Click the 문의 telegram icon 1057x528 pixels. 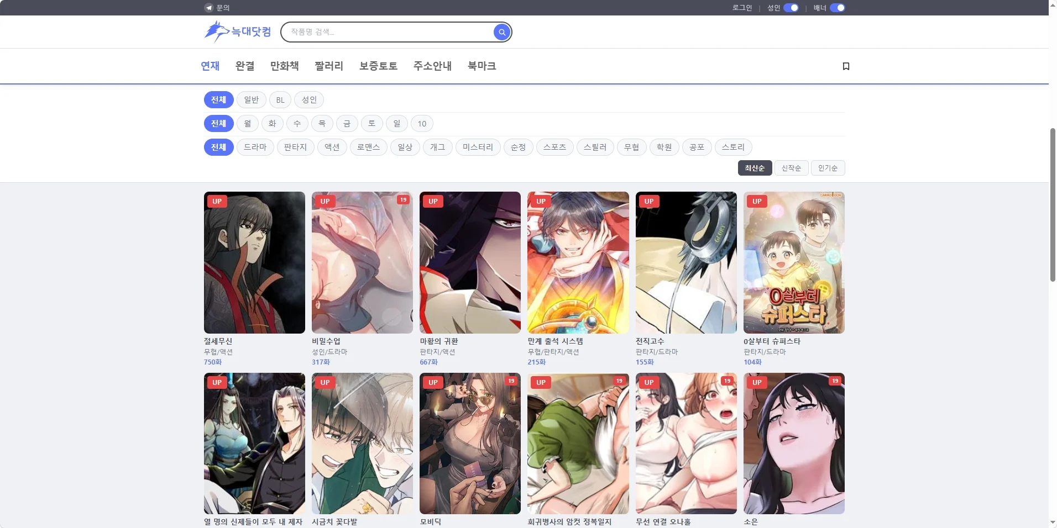[208, 8]
